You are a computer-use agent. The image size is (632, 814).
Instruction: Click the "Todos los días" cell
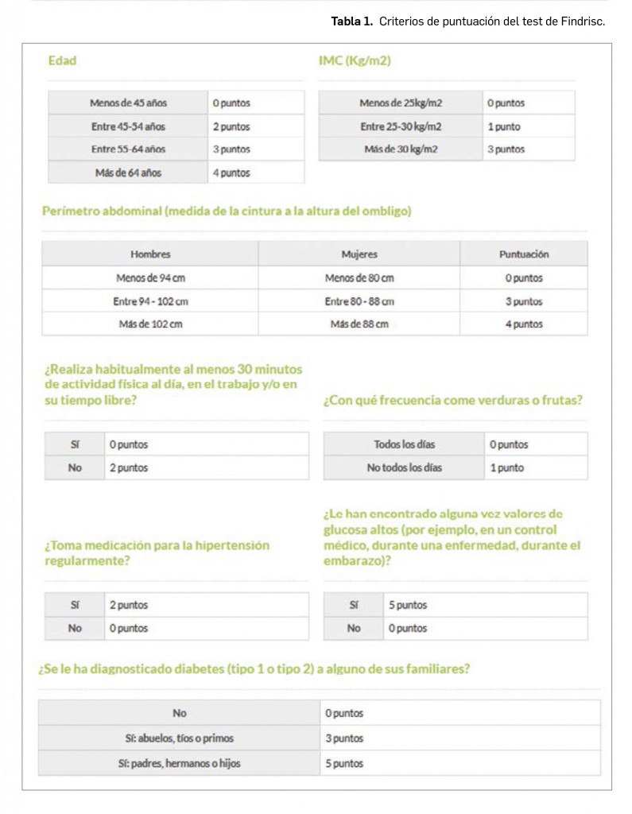click(404, 444)
